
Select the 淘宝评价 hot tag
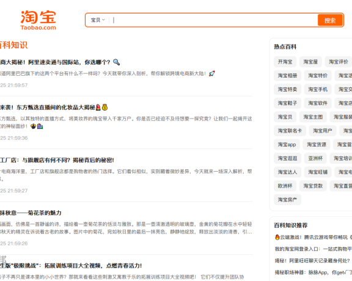click(339, 62)
